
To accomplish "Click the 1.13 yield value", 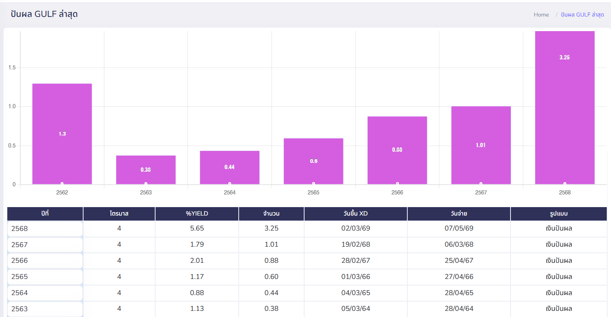I will (197, 309).
